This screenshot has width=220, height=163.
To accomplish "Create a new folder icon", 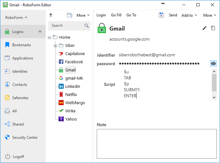I will [x=70, y=15].
